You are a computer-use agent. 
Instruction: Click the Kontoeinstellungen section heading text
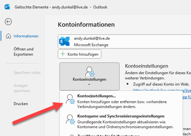(x=146, y=66)
